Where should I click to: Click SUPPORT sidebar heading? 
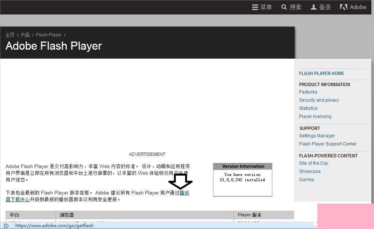pyautogui.click(x=310, y=129)
